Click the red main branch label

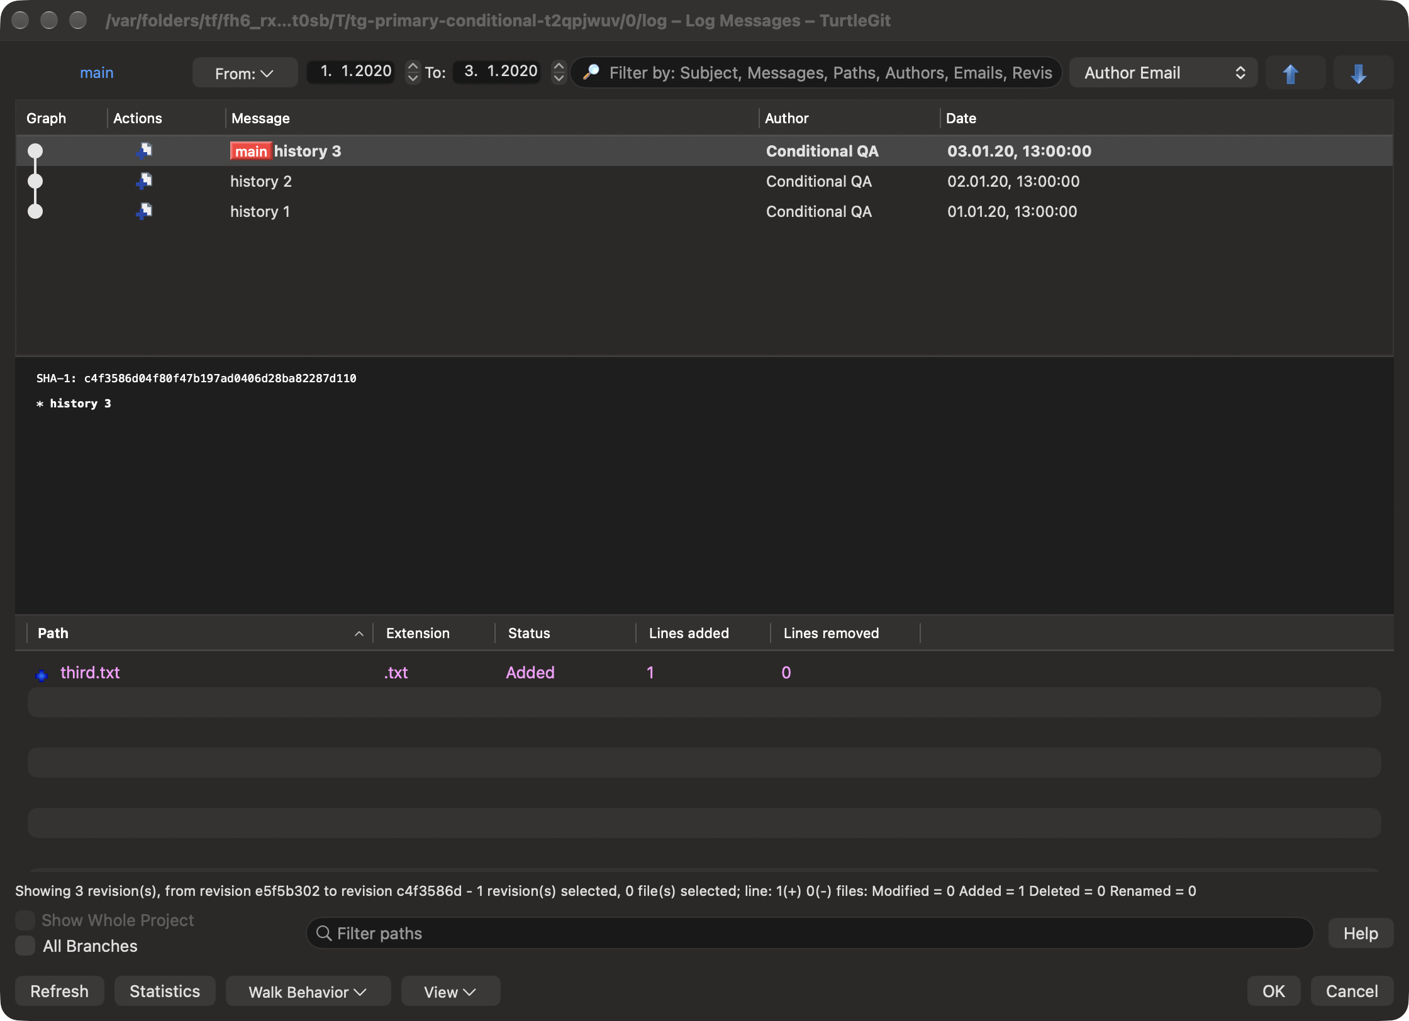[x=251, y=152]
